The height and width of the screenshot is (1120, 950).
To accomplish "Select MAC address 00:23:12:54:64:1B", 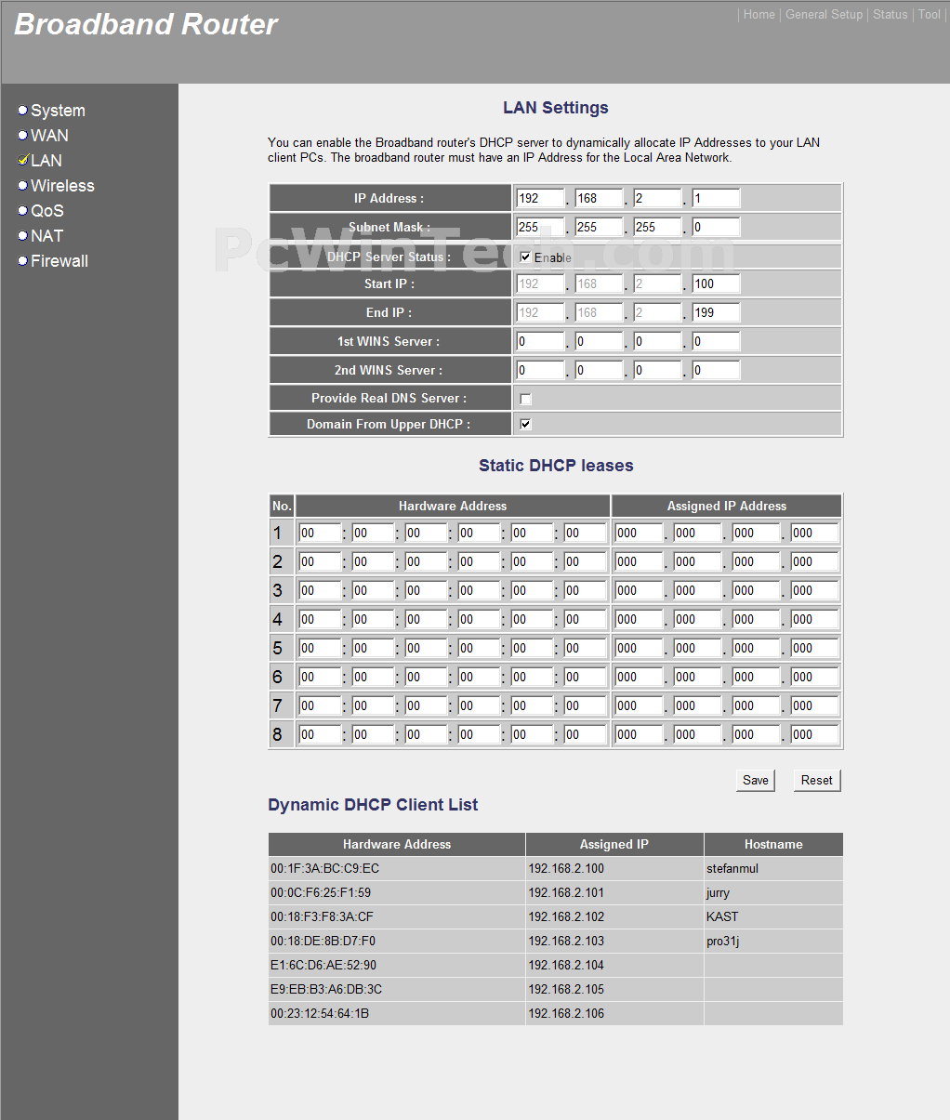I will (320, 1013).
